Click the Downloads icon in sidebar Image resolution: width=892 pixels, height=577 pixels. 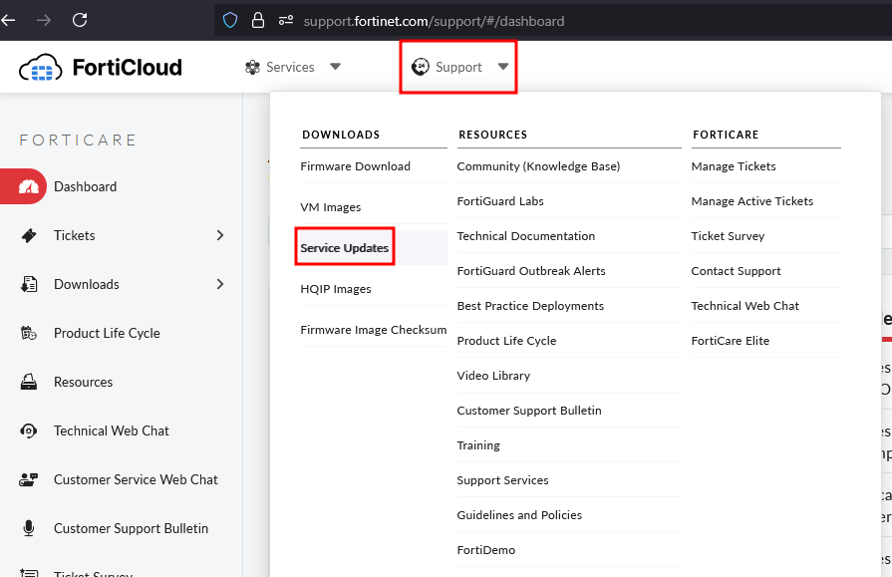(x=29, y=284)
